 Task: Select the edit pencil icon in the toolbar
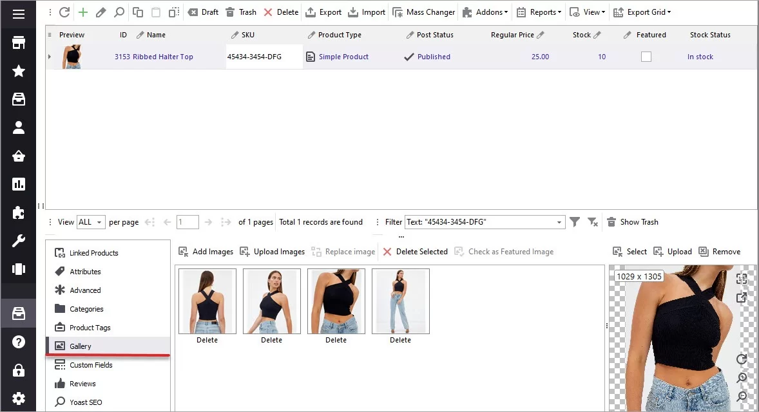100,12
